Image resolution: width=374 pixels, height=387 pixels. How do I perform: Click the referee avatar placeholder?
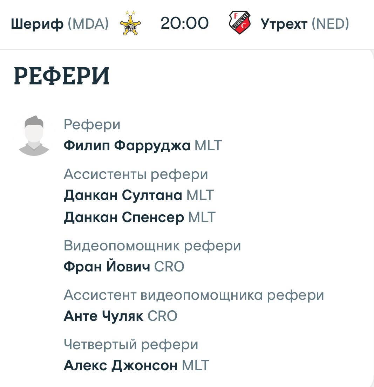pyautogui.click(x=34, y=136)
